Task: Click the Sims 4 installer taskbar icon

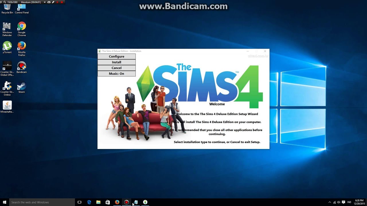Action: (145, 202)
